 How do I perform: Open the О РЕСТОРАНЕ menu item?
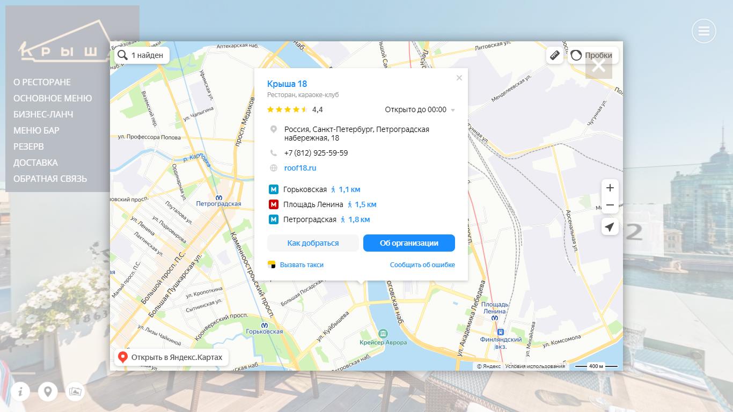[42, 82]
